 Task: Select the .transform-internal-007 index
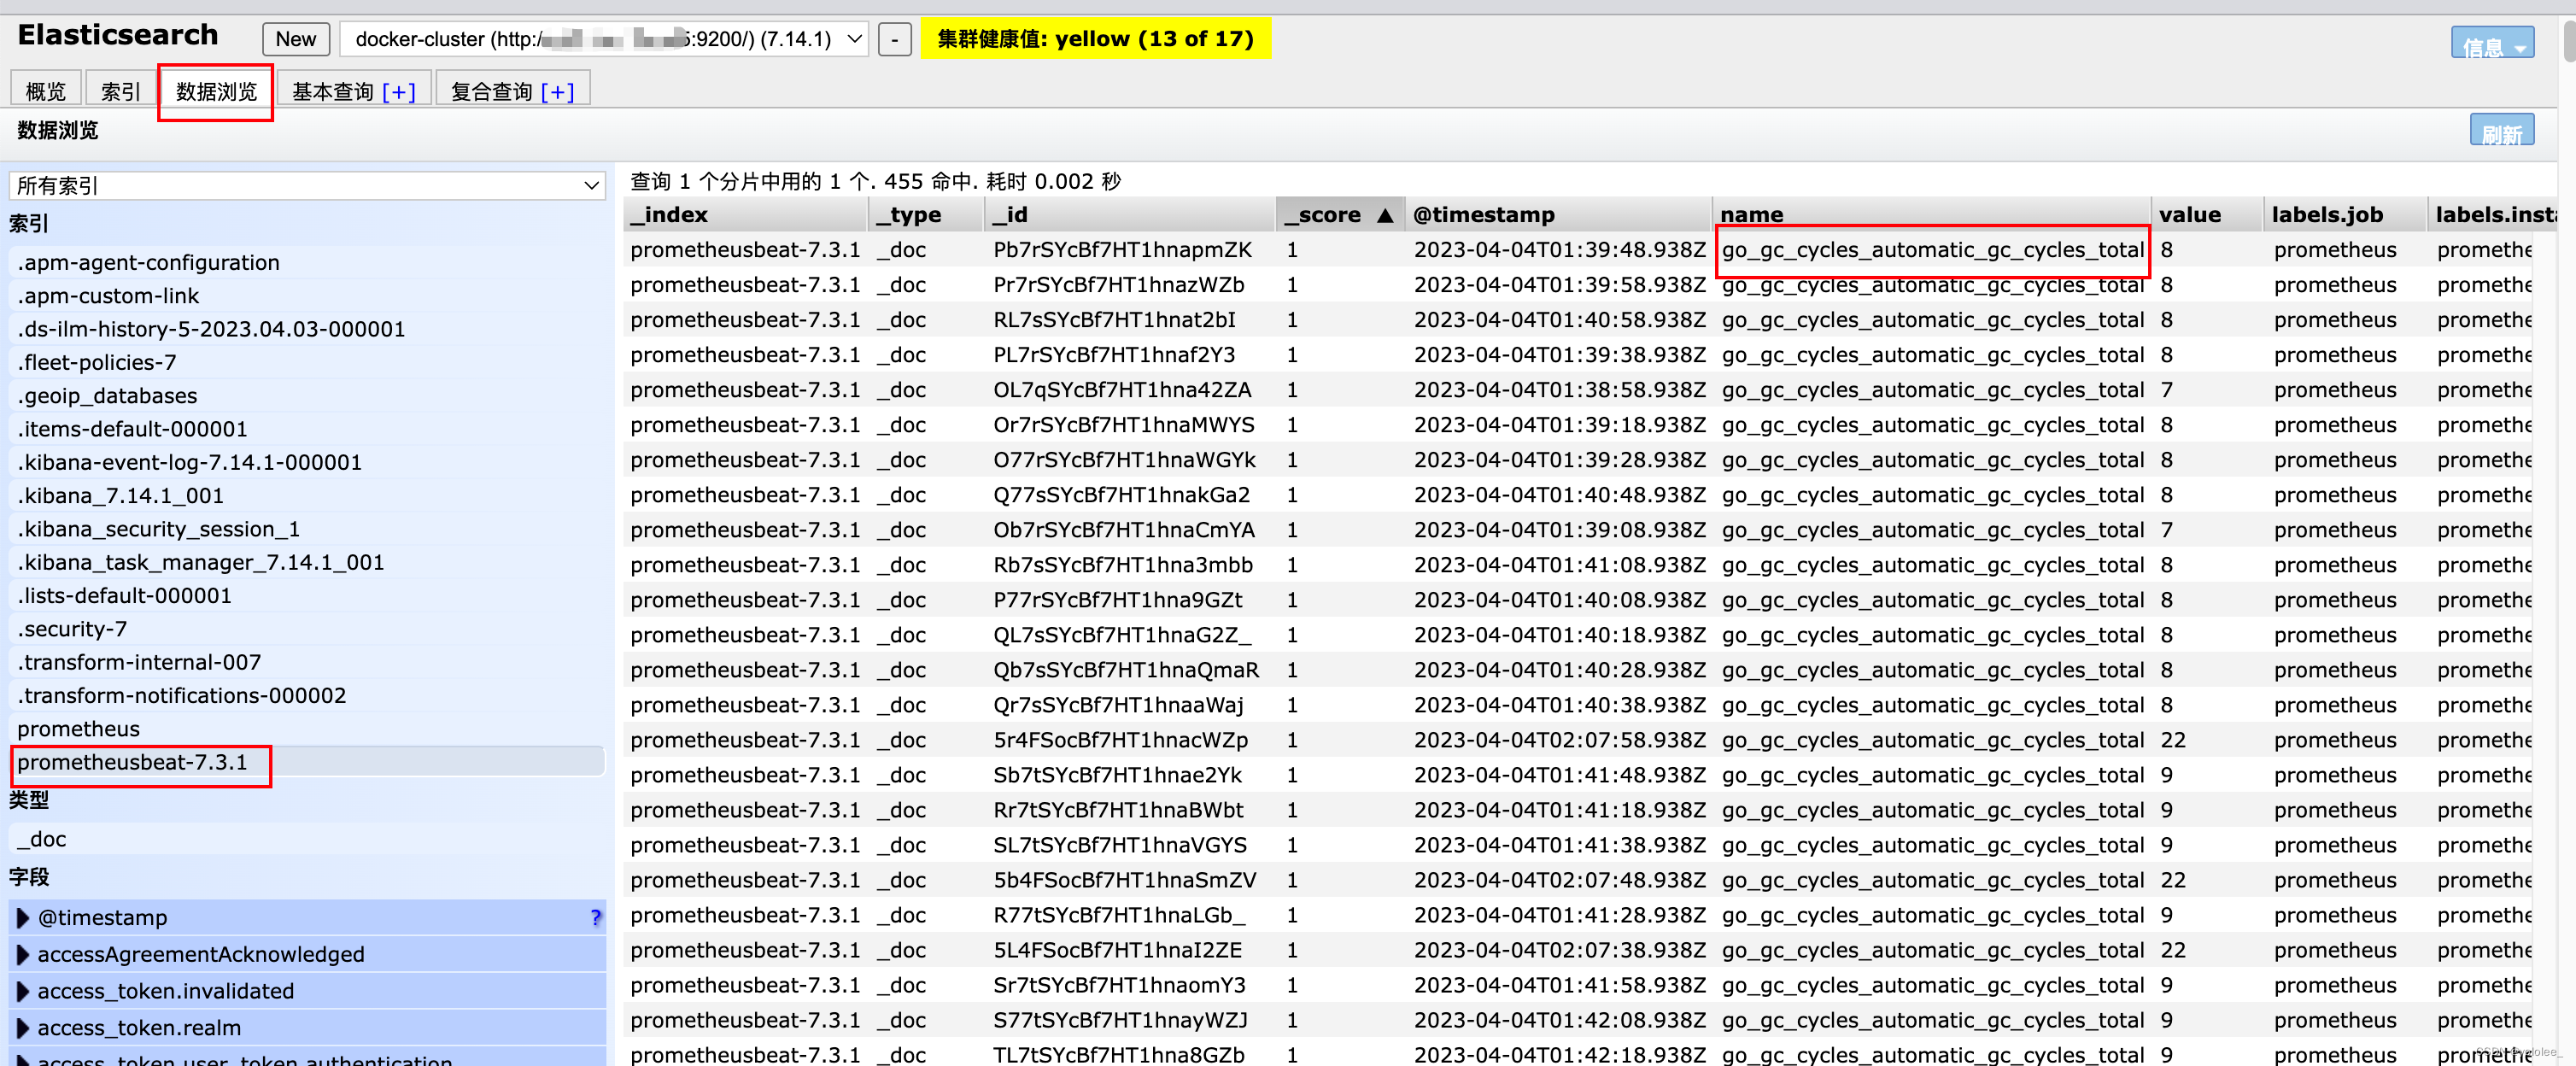tap(307, 662)
